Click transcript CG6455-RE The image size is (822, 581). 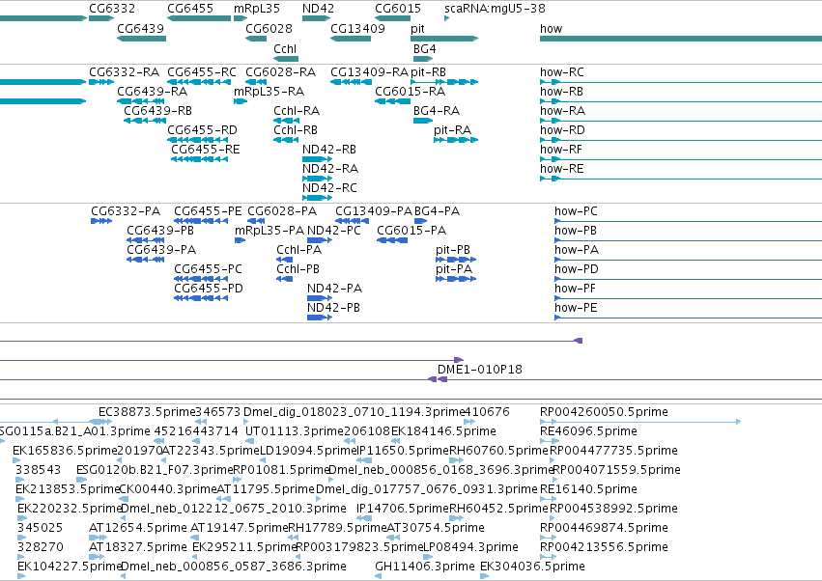206,150
